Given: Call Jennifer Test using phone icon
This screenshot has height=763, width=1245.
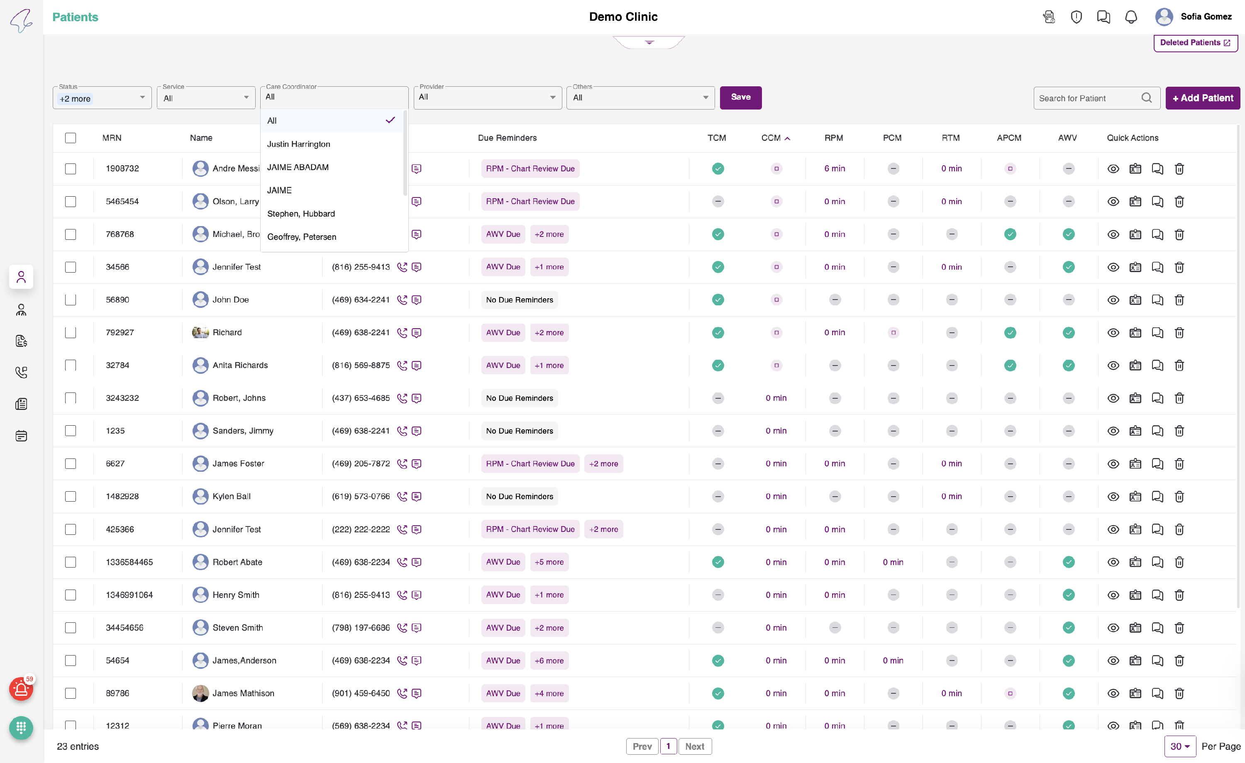Looking at the screenshot, I should point(402,267).
